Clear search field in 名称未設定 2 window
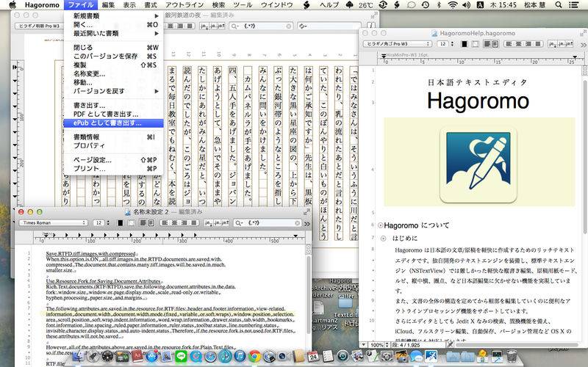The height and width of the screenshot is (367, 588). (298, 223)
